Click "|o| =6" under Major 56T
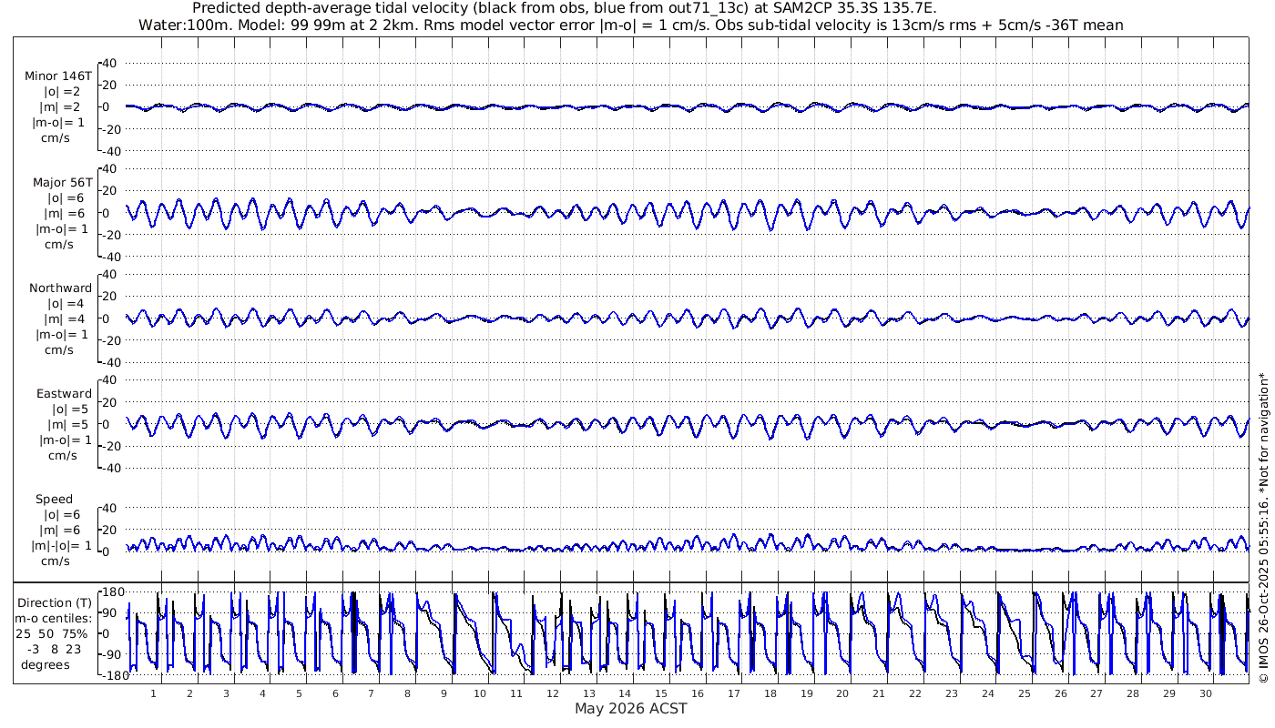 coord(66,197)
